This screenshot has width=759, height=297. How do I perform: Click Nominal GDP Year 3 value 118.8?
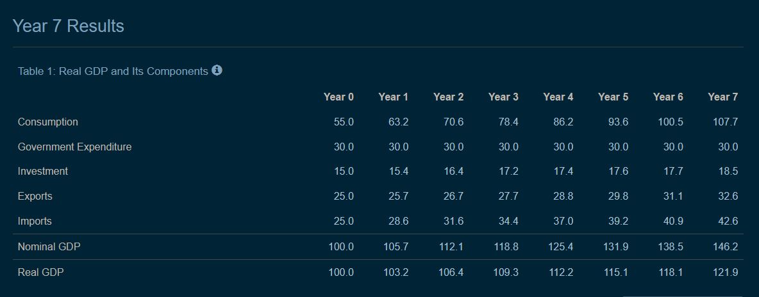506,246
